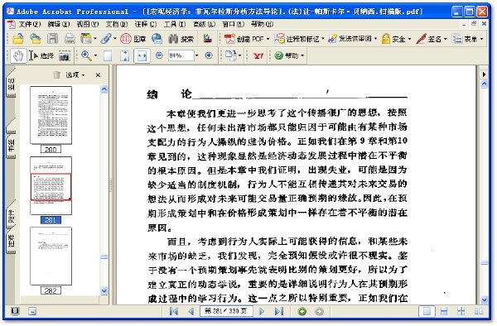This screenshot has width=497, height=326.
Task: Toggle Fit Width view mode
Action: click(x=142, y=56)
